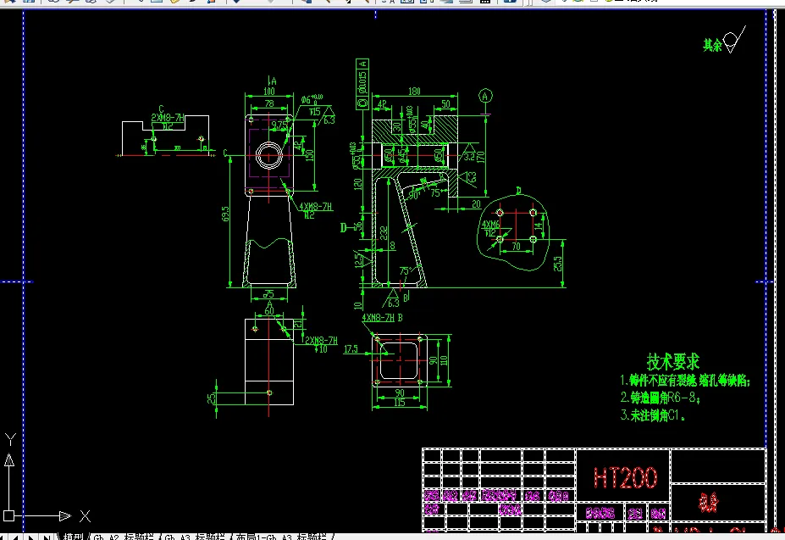Select the 技术要求 heading text
Image resolution: width=785 pixels, height=540 pixels.
pos(673,361)
